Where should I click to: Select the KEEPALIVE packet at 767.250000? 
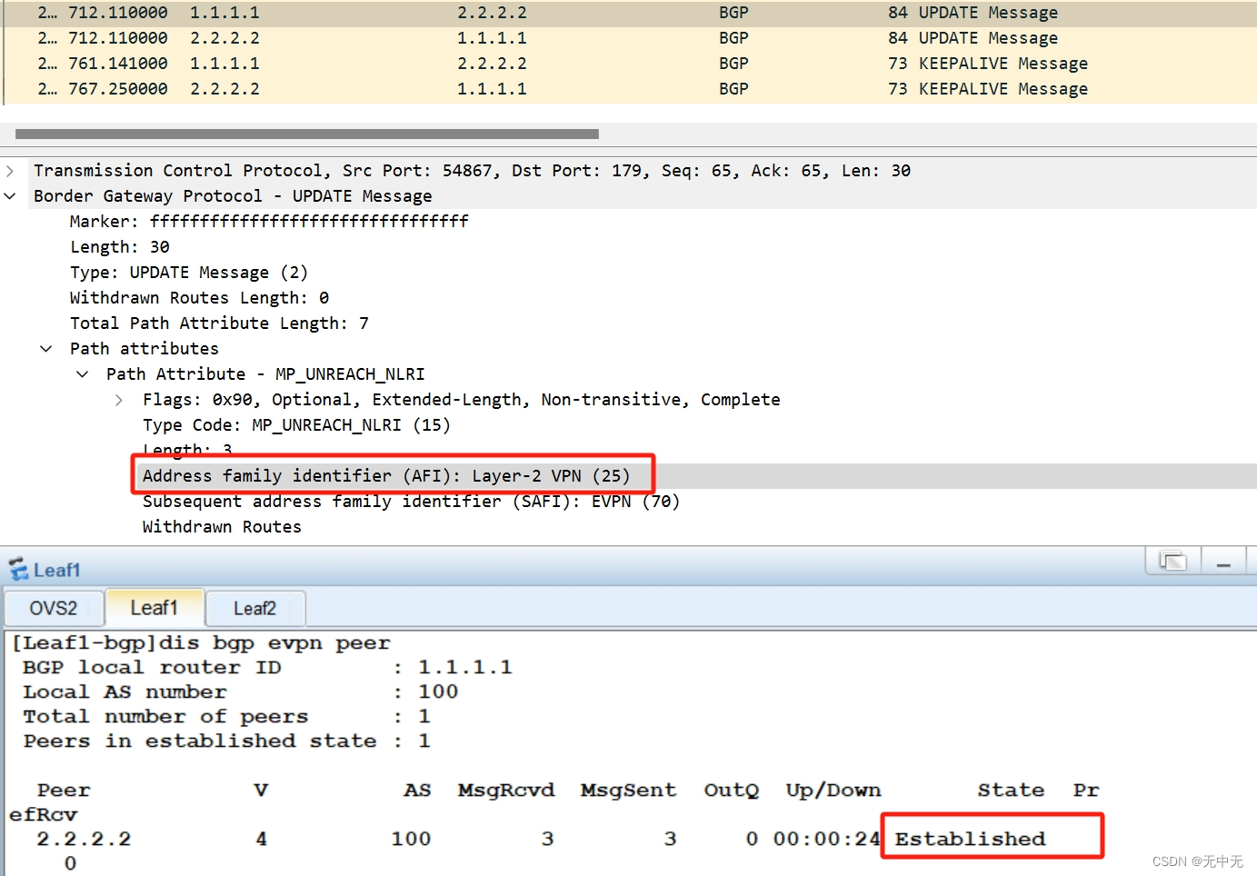[x=628, y=89]
